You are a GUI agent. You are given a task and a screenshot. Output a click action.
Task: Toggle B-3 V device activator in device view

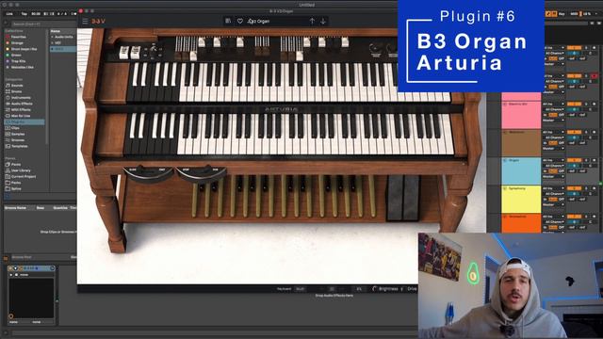tap(10, 267)
